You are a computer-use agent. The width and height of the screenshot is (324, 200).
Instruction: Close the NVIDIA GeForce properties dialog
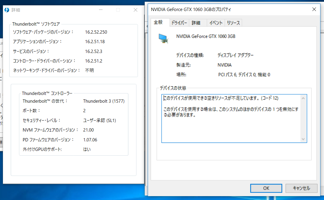pos(314,9)
